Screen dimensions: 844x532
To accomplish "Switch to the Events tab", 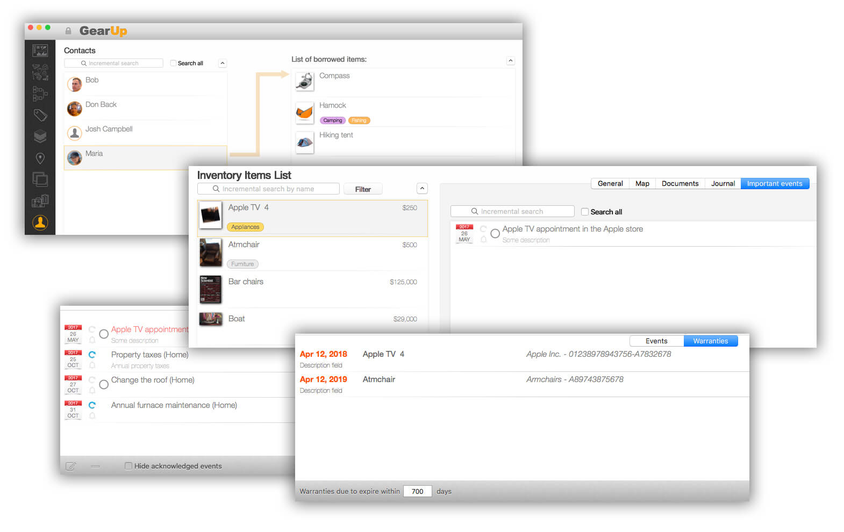I will (x=656, y=341).
